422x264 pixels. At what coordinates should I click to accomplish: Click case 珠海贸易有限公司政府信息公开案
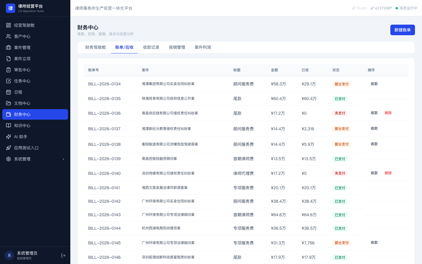pyautogui.click(x=168, y=99)
